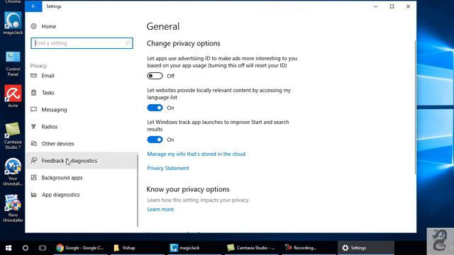Screen dimensions: 454x255
Task: Click the App diagnostics chart icon
Action: click(34, 194)
